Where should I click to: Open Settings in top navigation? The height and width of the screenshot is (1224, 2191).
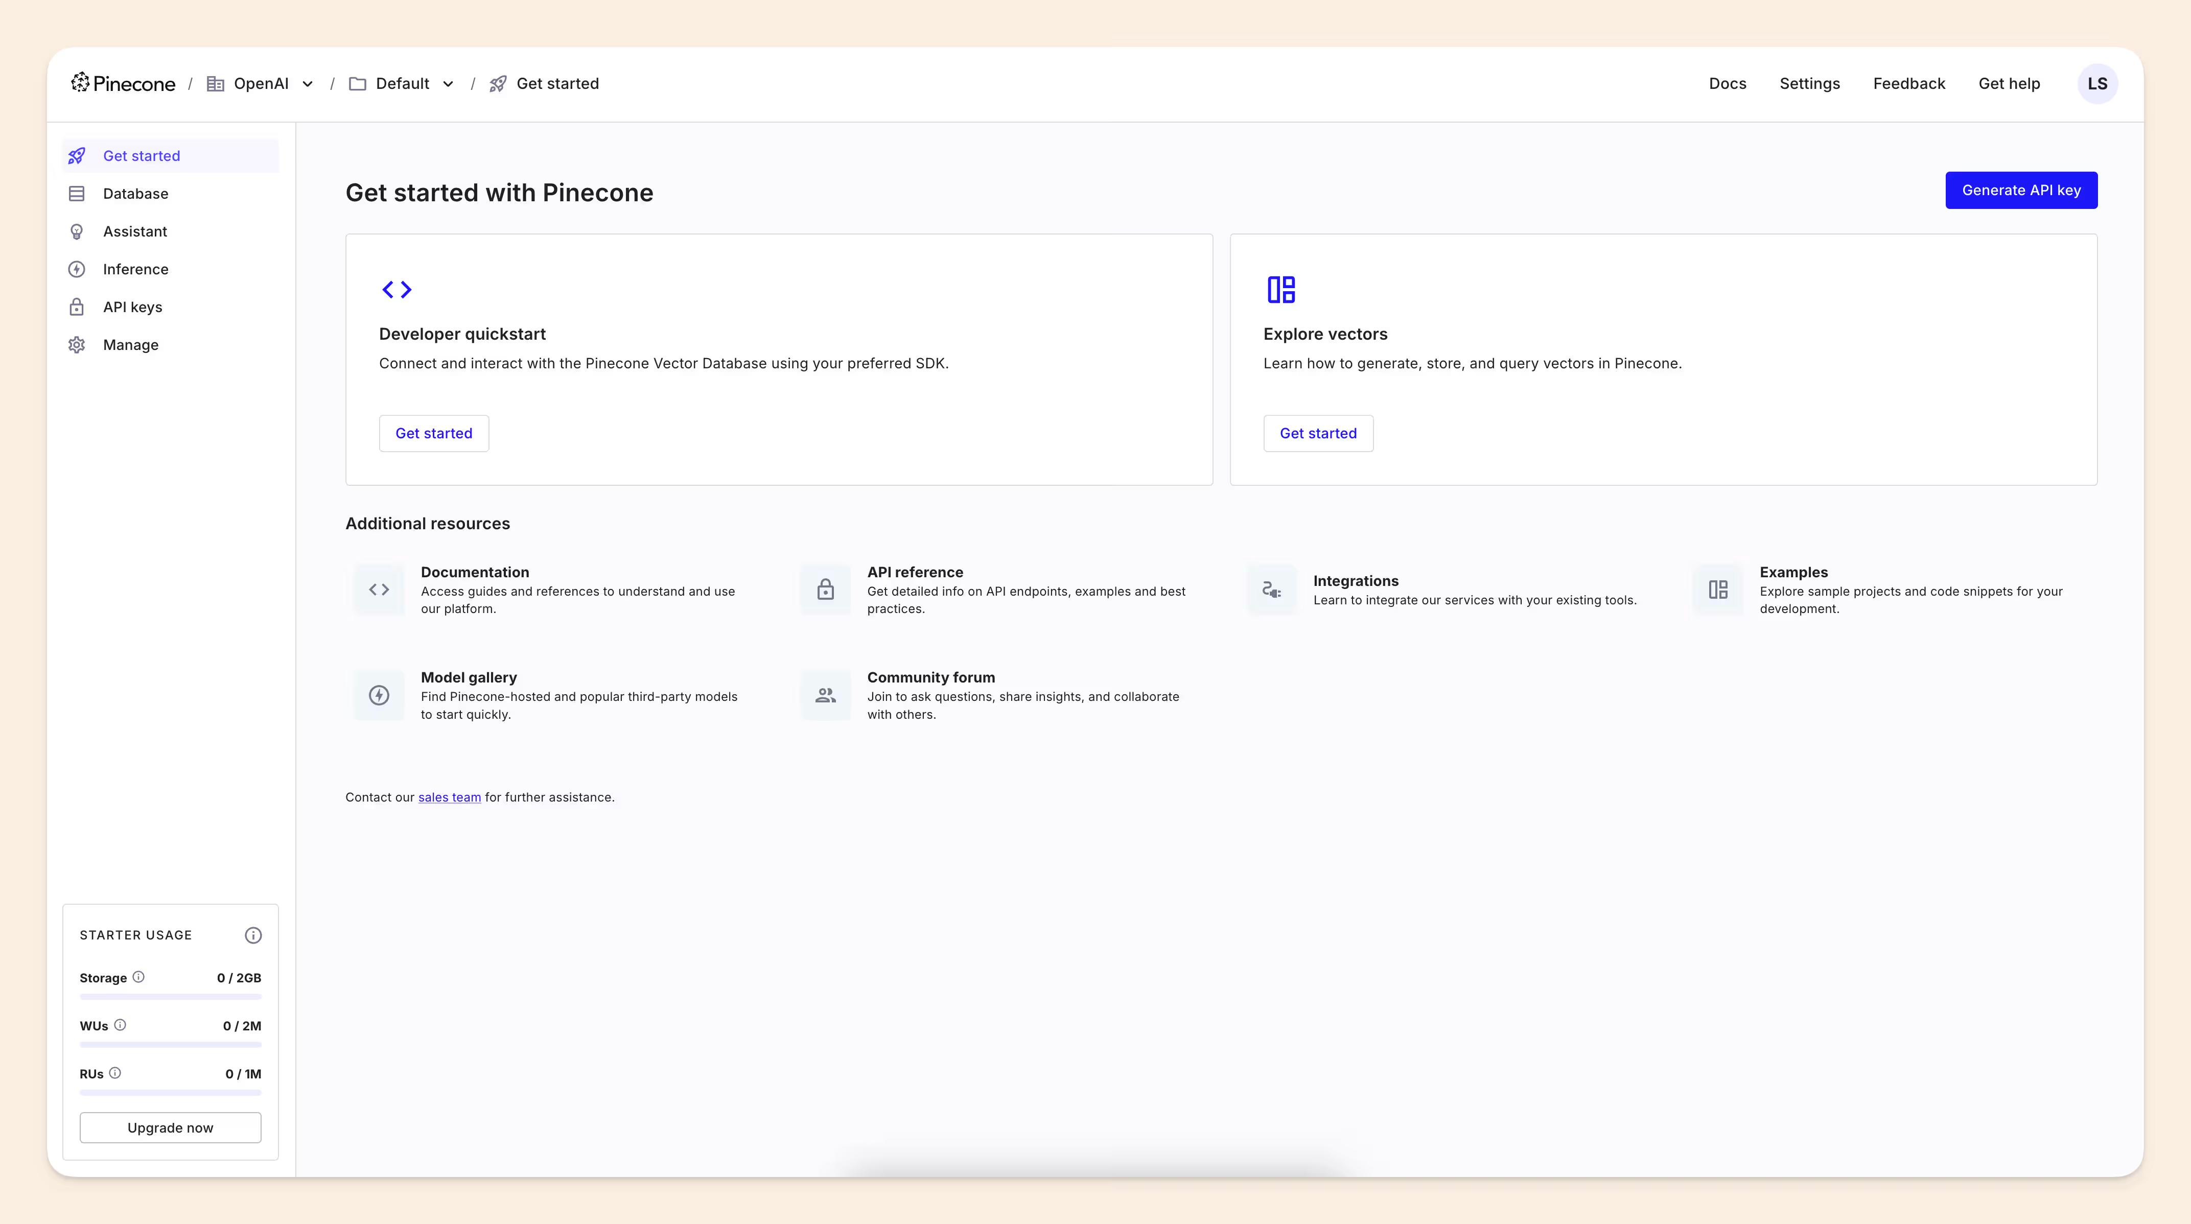[x=1809, y=83]
